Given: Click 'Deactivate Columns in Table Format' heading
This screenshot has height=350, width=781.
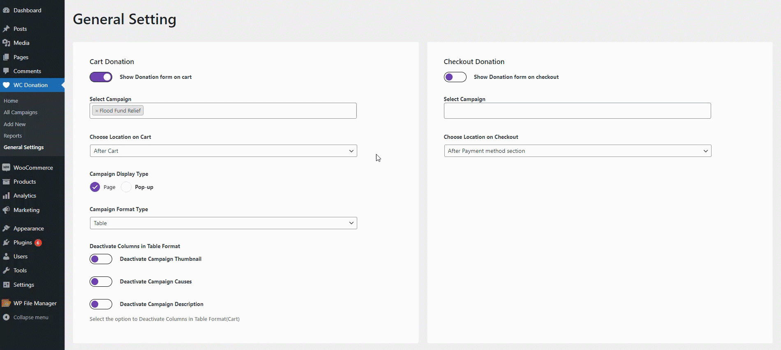Looking at the screenshot, I should [x=135, y=246].
